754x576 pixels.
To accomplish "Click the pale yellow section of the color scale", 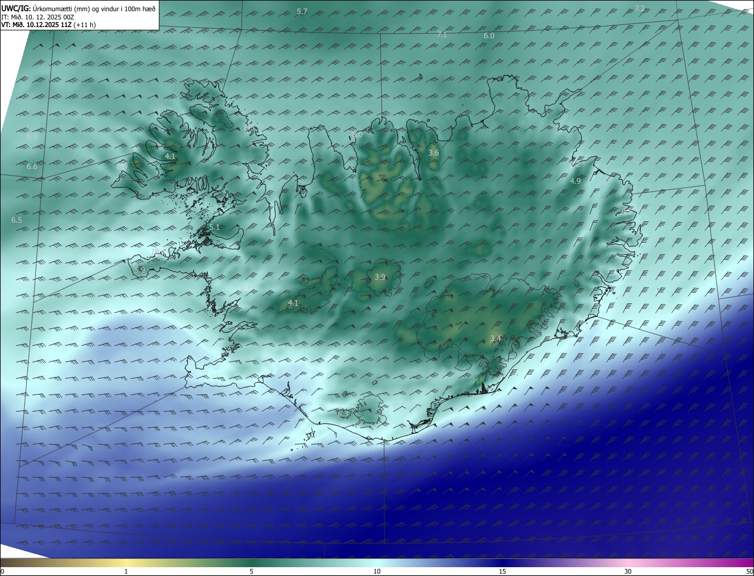I will pos(126,562).
